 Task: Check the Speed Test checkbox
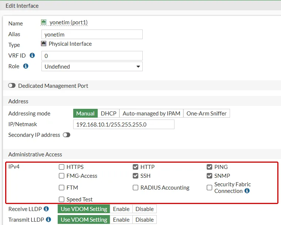click(61, 200)
